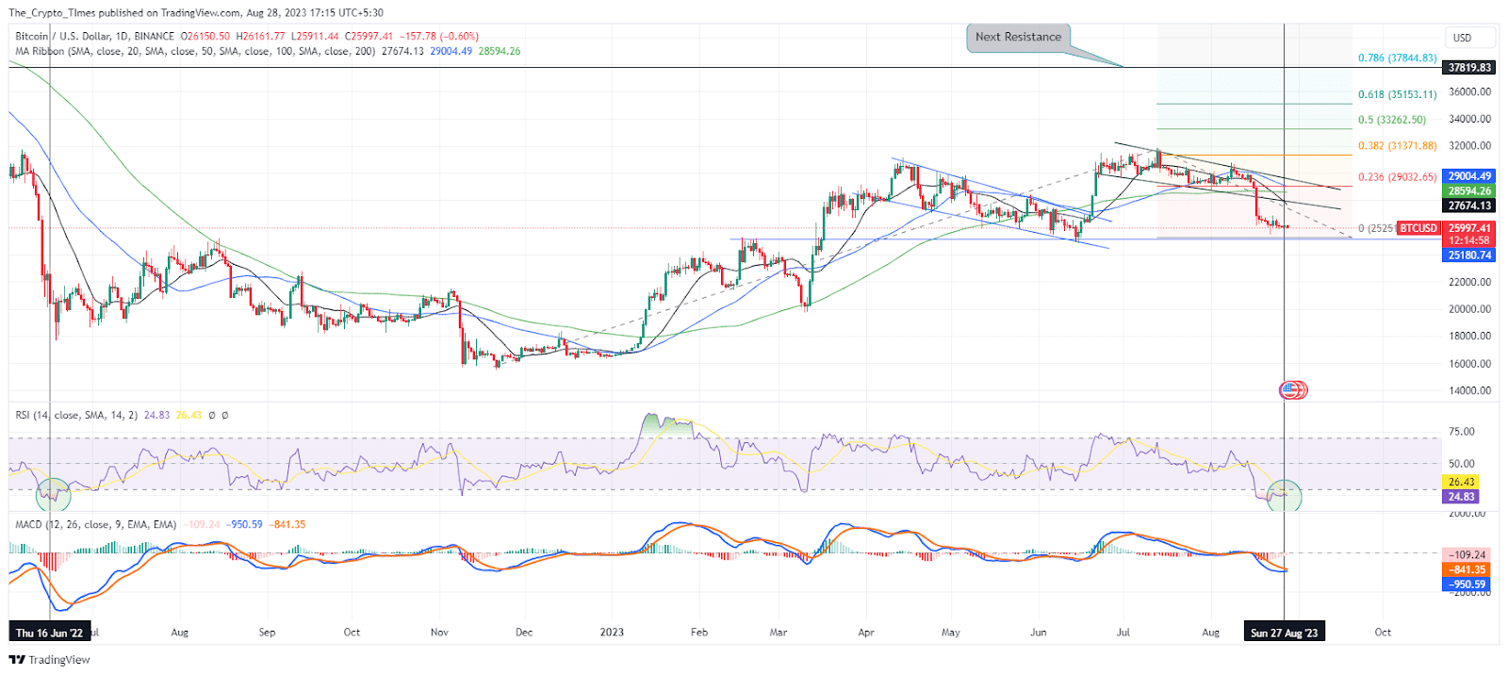Click the black 27674.13 price-axis label

point(1470,206)
